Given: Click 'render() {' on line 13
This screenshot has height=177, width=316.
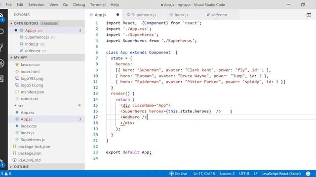Looking at the screenshot, I should pyautogui.click(x=122, y=93).
